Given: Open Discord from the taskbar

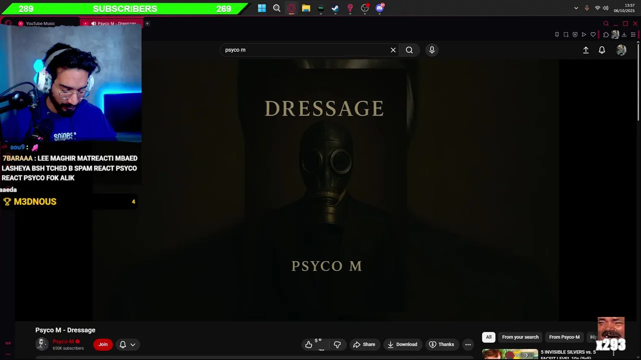Looking at the screenshot, I should pyautogui.click(x=380, y=8).
